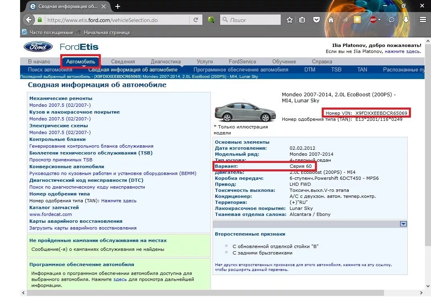
Task: View site security via the padlock icon
Action: click(x=40, y=20)
